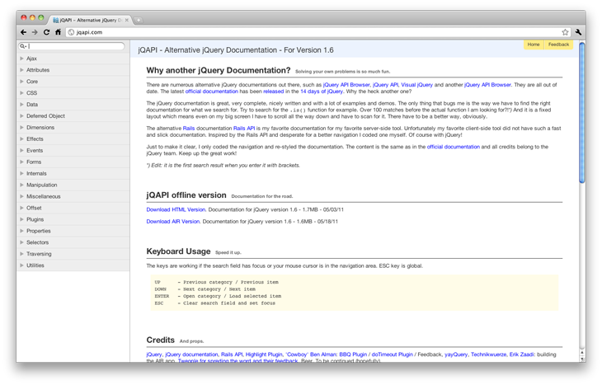602x385 pixels.
Task: Expand the Selectors category
Action: click(37, 242)
